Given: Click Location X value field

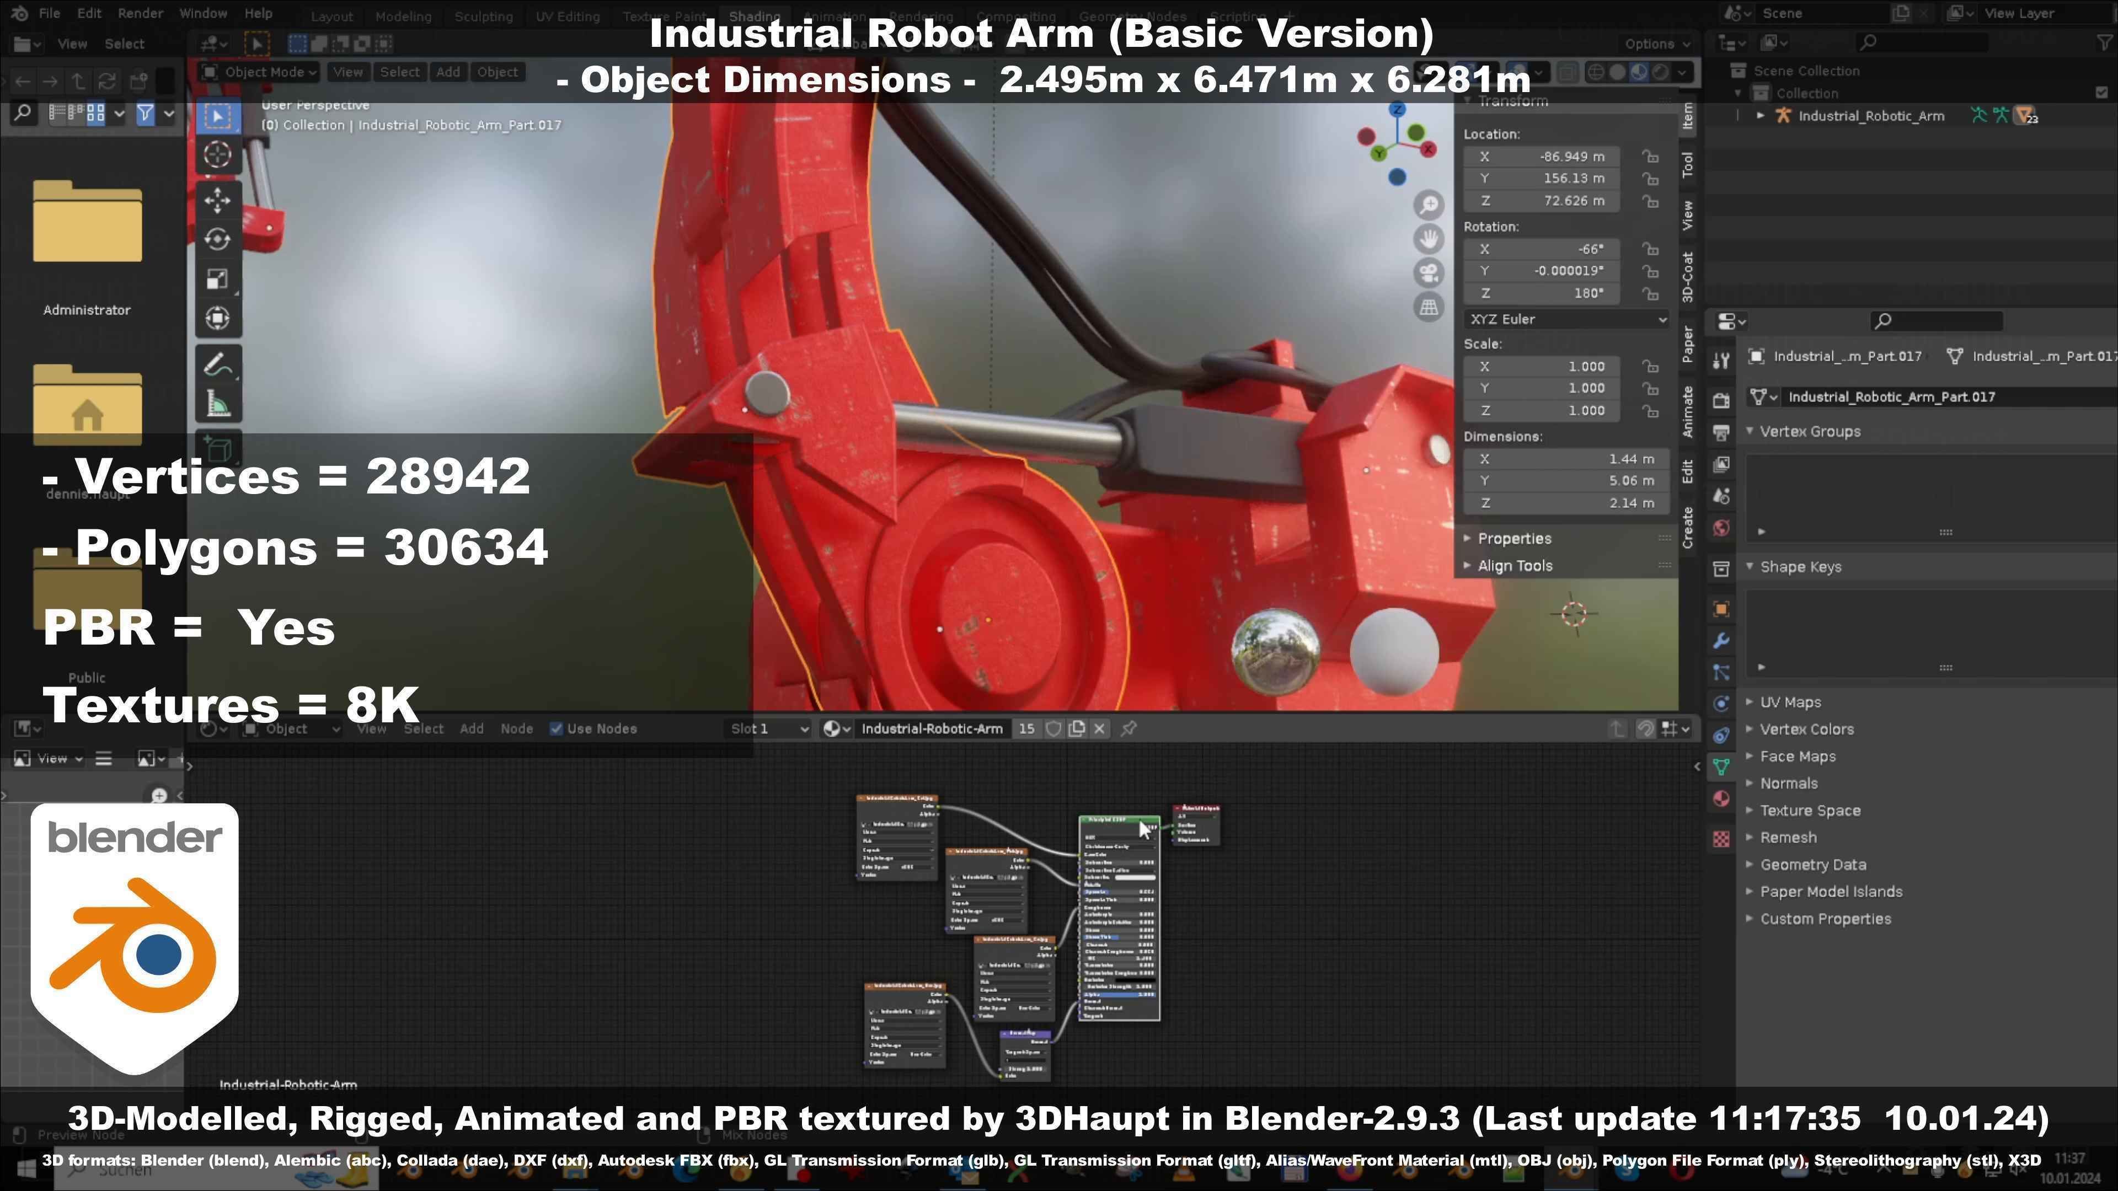Looking at the screenshot, I should (1542, 156).
